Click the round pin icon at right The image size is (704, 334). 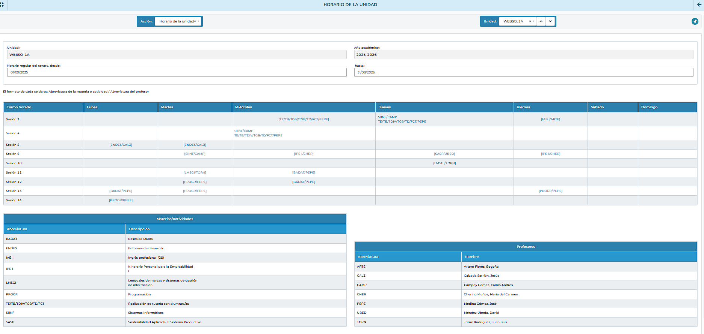click(x=695, y=21)
